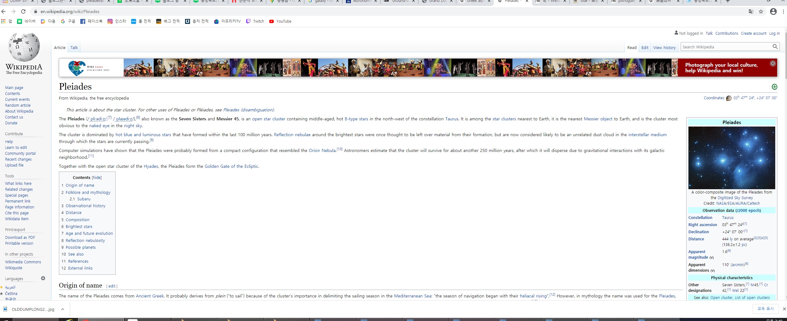This screenshot has height=321, width=787.
Task: Open the YouTube bookmark
Action: (280, 21)
